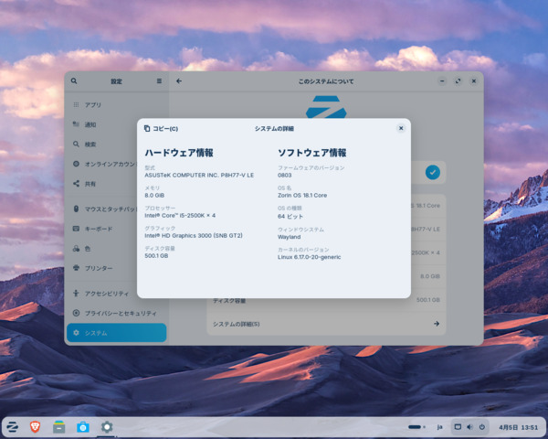
Task: Click the Linux 6.17.0-20-generic kernel text
Action: coord(309,257)
